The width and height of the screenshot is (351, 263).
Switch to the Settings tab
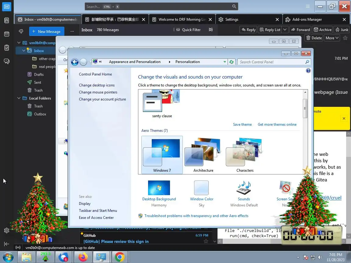[x=249, y=19]
